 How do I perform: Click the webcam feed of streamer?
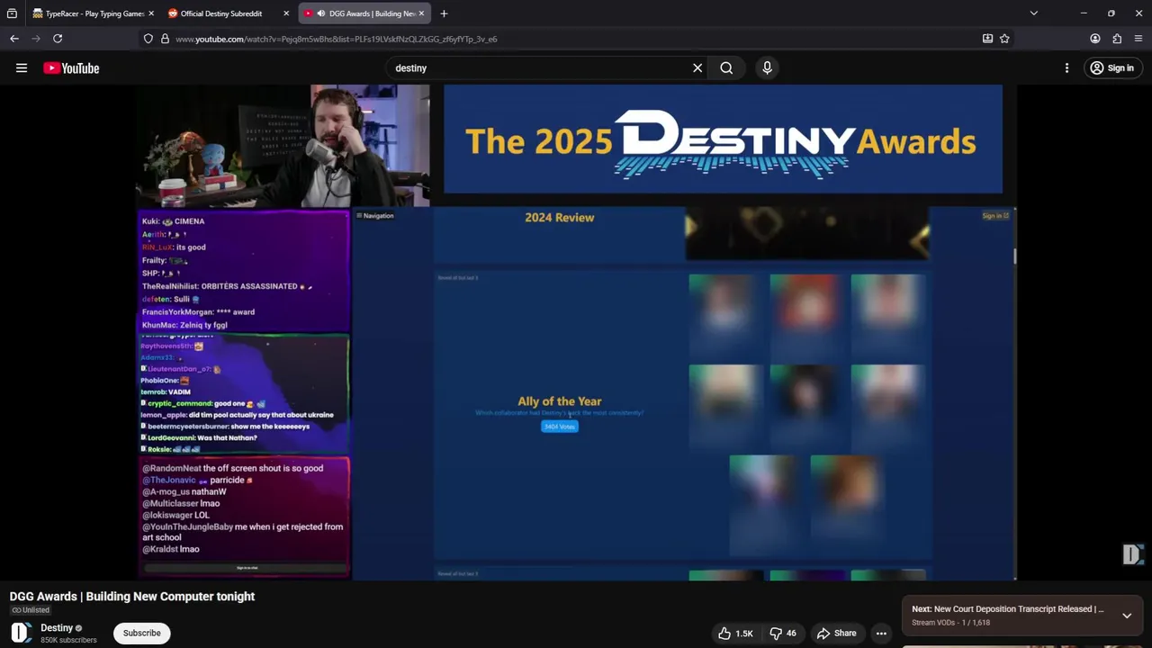283,146
